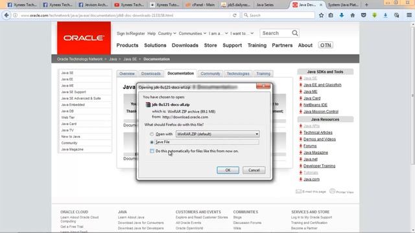Screen dimensions: 415x233
Task: Open the Developer Training link
Action: [x=319, y=166]
